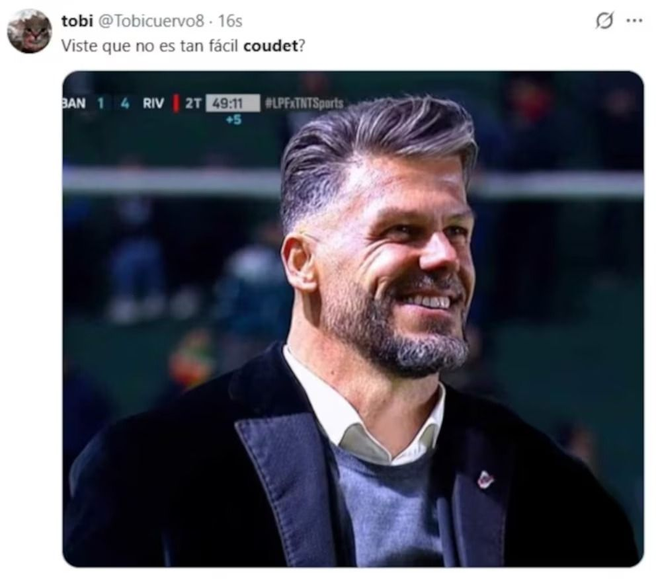Screen dimensions: 656x579
Task: Click the bold word "coudet"
Action: (x=270, y=46)
